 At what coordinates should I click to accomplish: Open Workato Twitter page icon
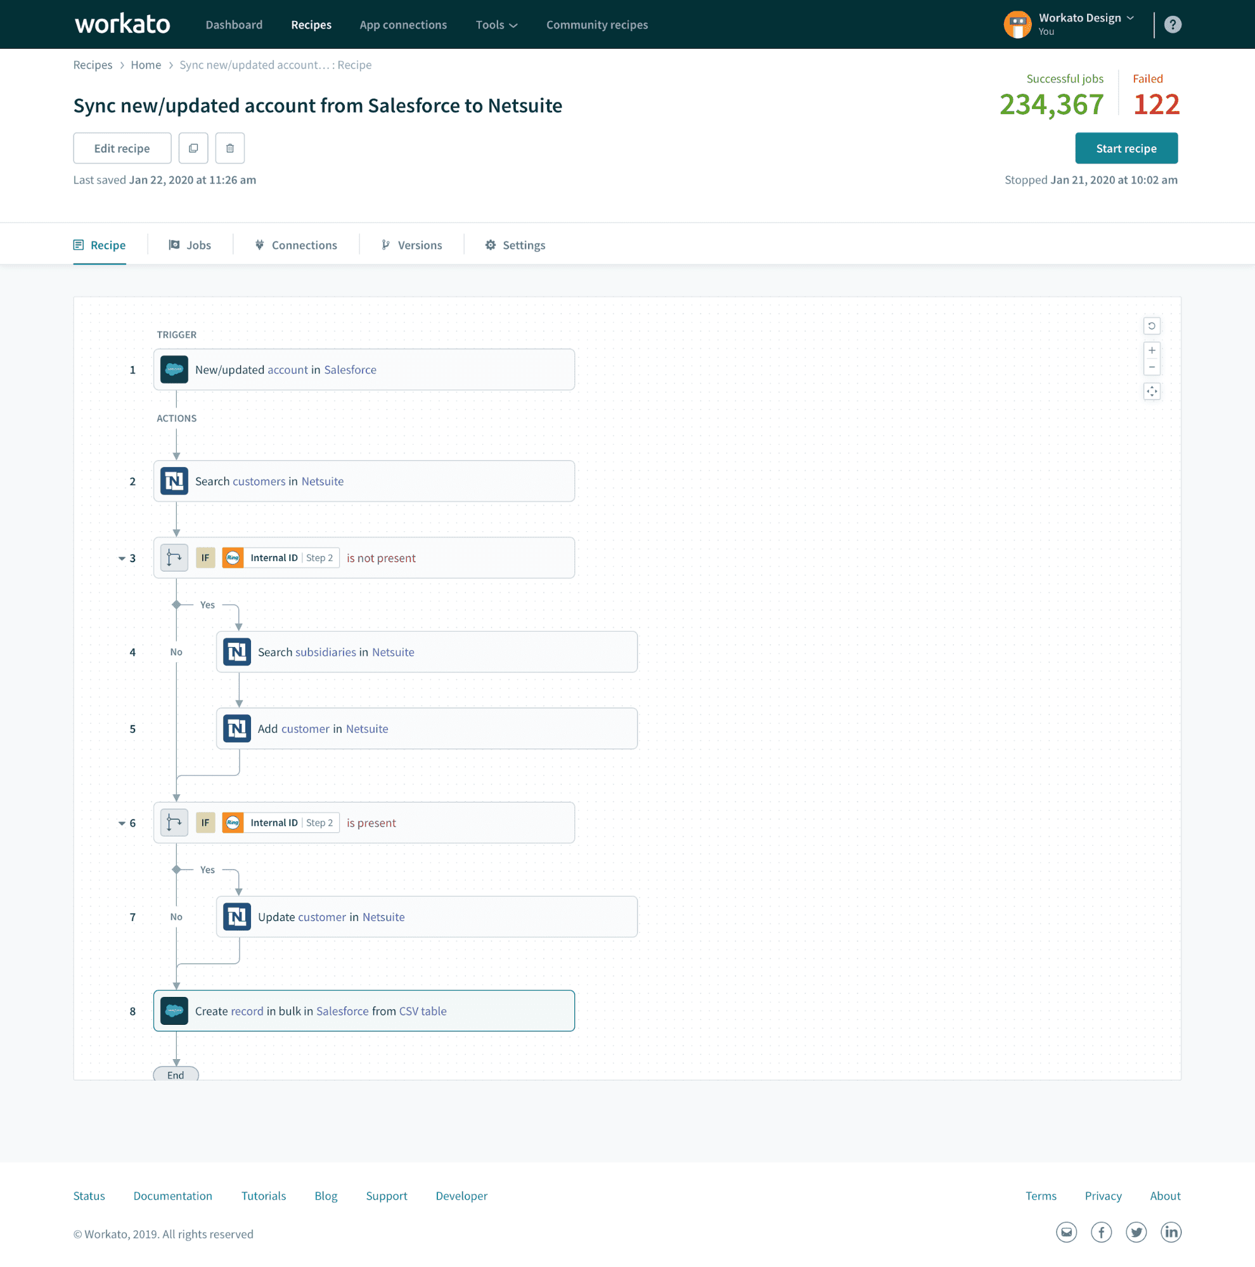tap(1136, 1232)
